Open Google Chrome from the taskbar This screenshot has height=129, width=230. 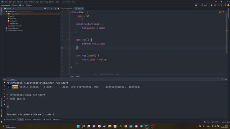click(x=125, y=126)
